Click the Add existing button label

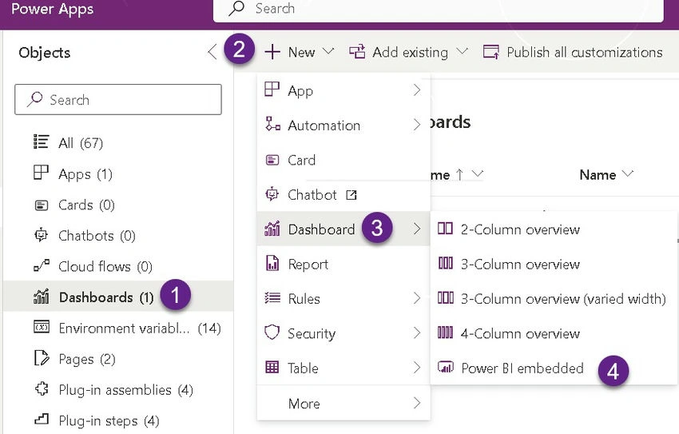pyautogui.click(x=410, y=52)
